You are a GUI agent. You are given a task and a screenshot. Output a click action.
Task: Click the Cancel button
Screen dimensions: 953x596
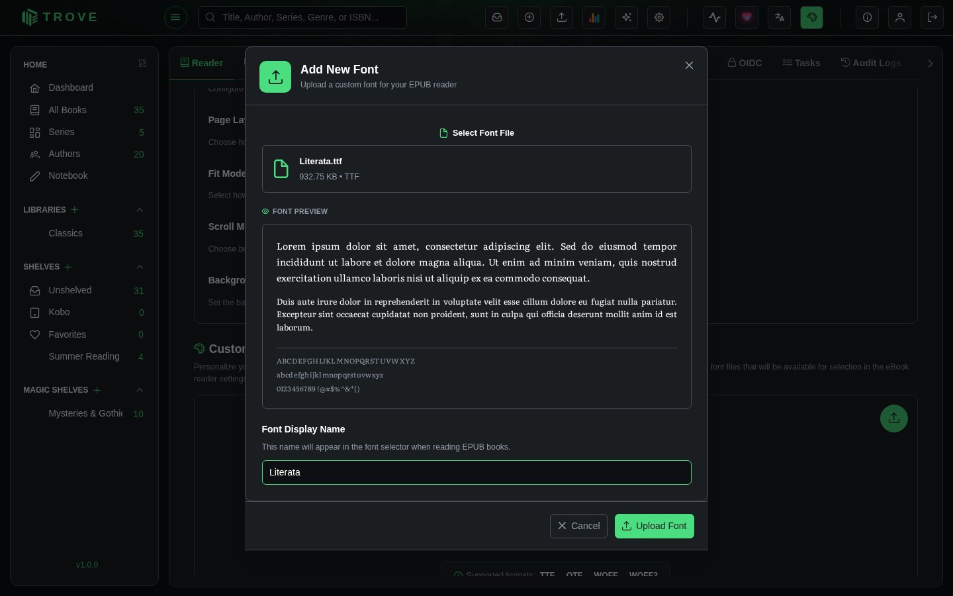pos(578,526)
